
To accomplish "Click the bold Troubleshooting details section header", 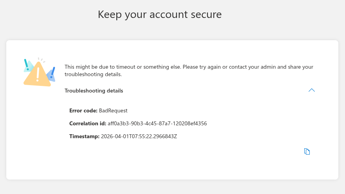I will 94,91.
